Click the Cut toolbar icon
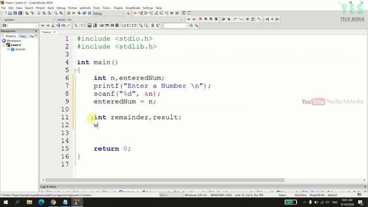Screen dimensions: 368x207 pyautogui.click(x=39, y=13)
